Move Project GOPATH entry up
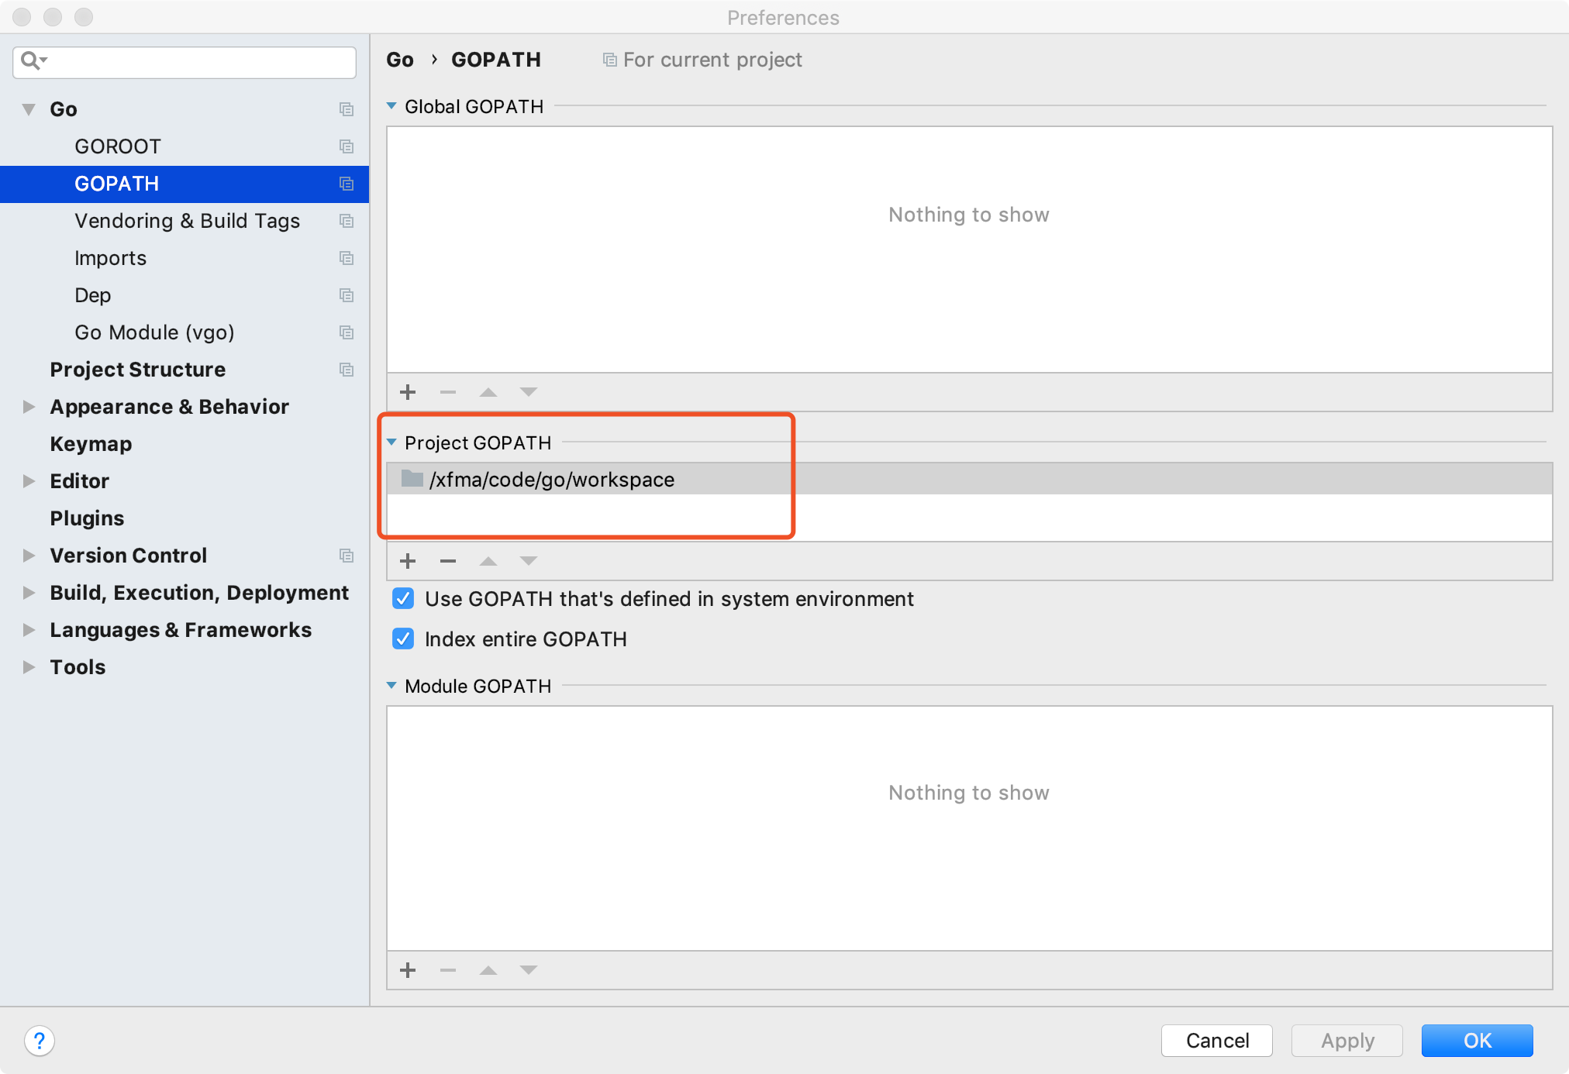Viewport: 1569px width, 1074px height. point(488,561)
